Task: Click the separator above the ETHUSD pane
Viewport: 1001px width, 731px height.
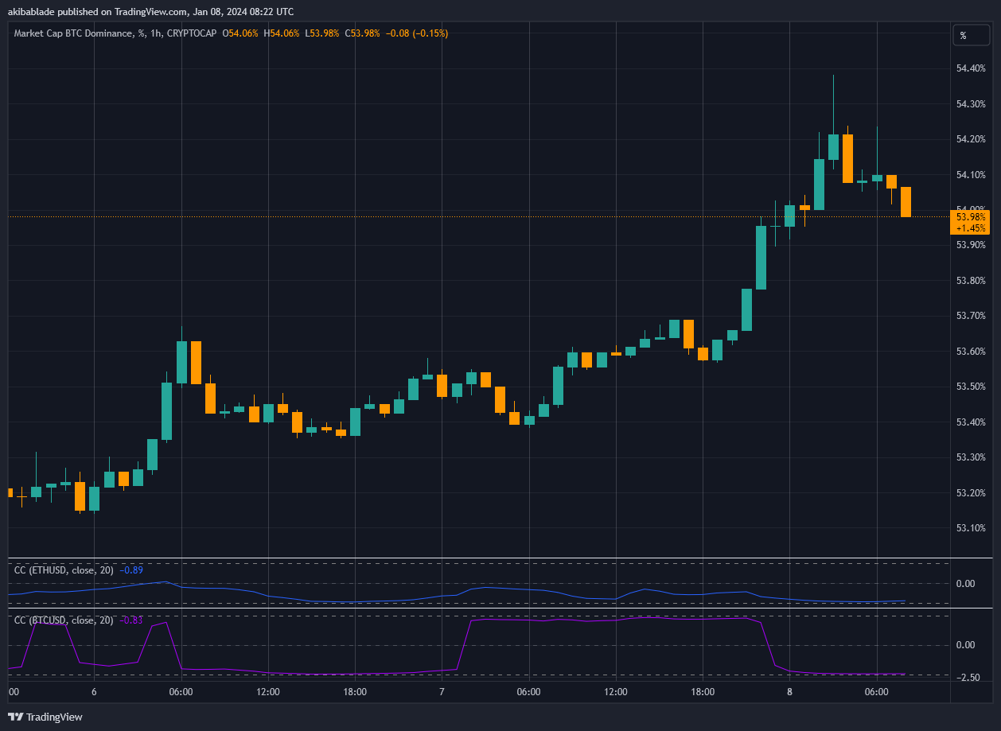Action: [x=477, y=558]
